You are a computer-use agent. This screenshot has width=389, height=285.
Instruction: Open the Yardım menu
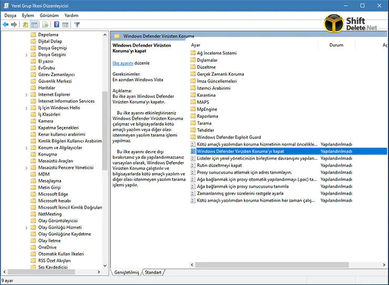tap(71, 15)
